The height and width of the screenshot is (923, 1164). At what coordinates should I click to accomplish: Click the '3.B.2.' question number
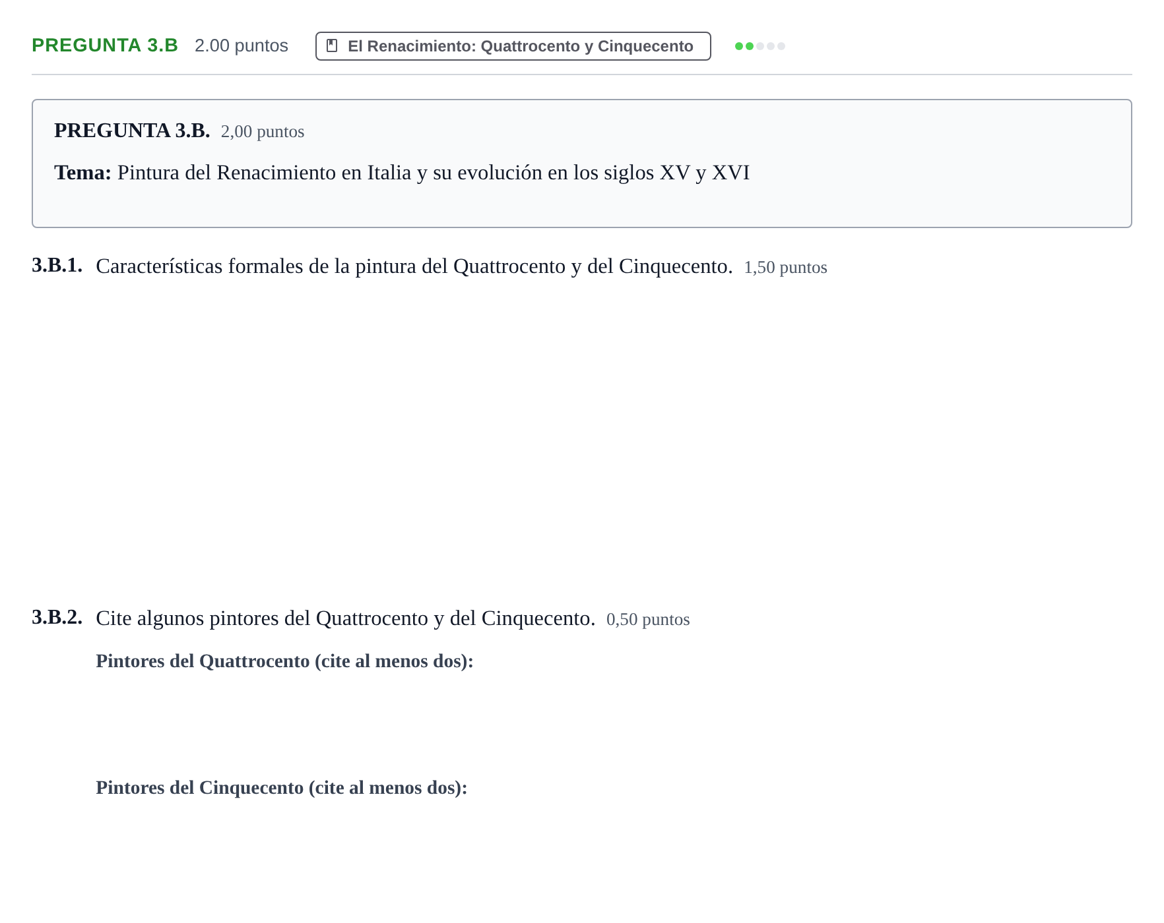(57, 617)
